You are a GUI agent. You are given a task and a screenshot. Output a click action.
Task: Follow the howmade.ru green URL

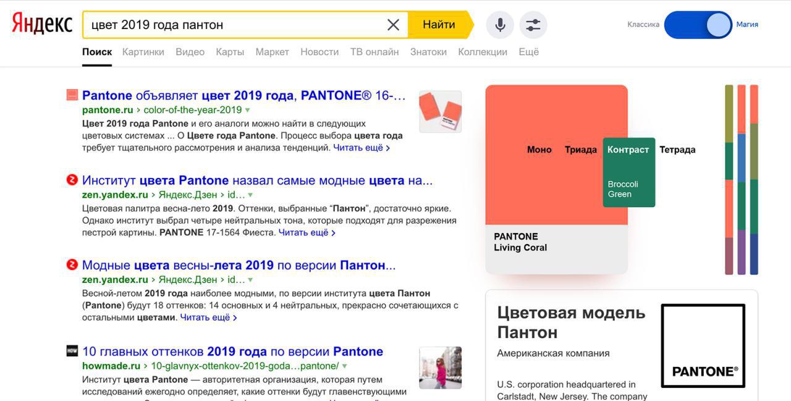tap(111, 366)
